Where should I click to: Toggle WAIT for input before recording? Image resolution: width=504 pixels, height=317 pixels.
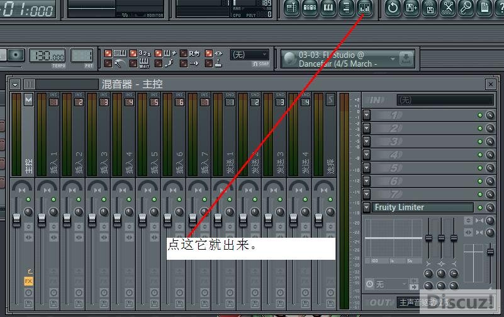[x=133, y=64]
